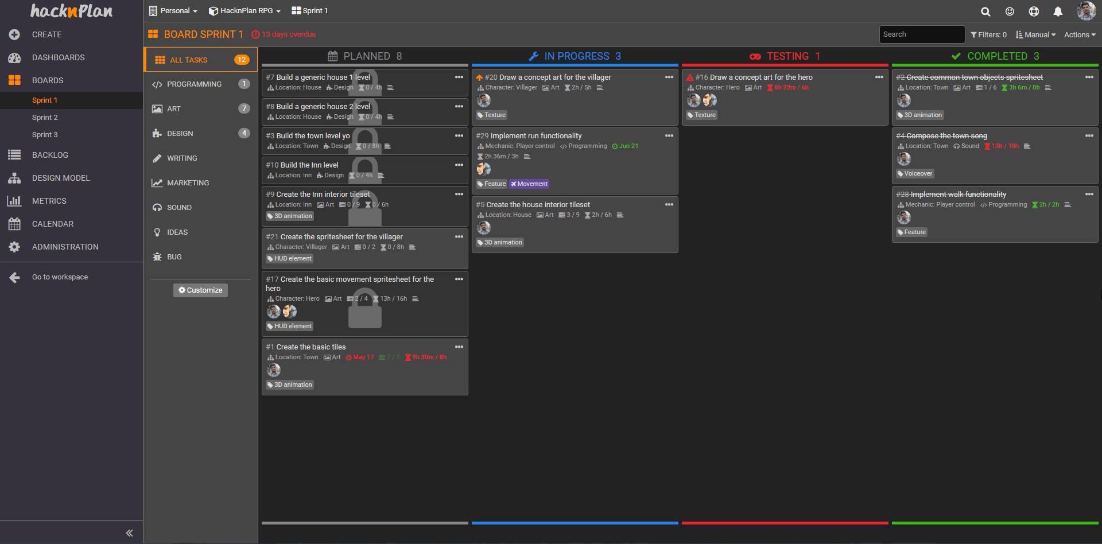Expand the Personal workspace dropdown
Viewport: 1102px width, 544px height.
pyautogui.click(x=173, y=10)
